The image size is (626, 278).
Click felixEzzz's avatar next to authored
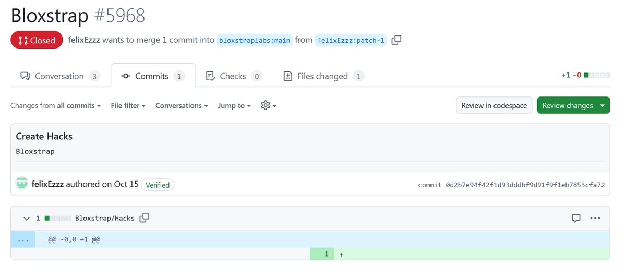point(21,184)
